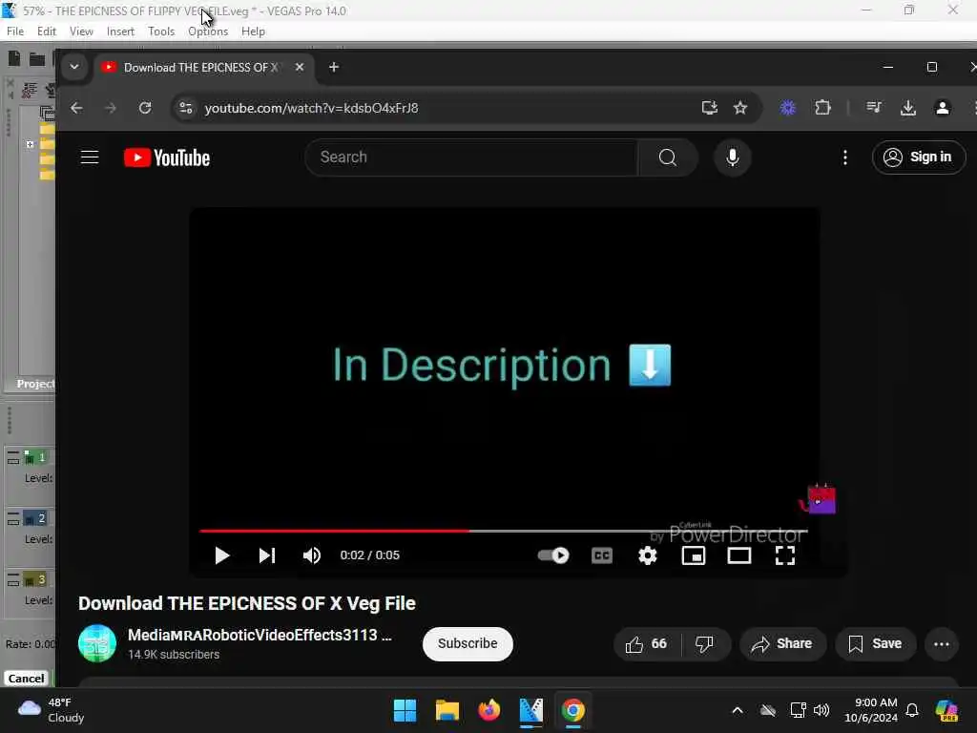The image size is (977, 733).
Task: Click the Sign in button
Action: click(x=919, y=157)
